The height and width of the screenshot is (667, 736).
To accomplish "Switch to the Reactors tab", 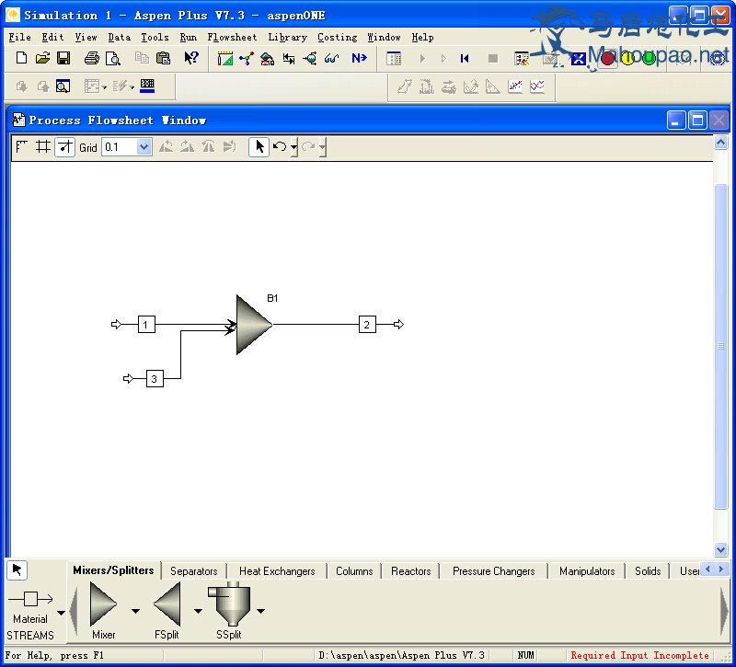I will 410,570.
